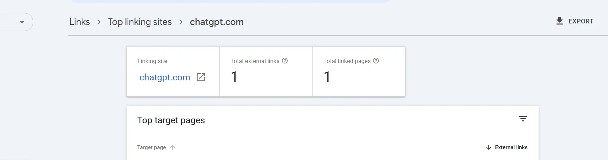Select the Total external links label
Screen dimensions: 608x160
coord(255,61)
